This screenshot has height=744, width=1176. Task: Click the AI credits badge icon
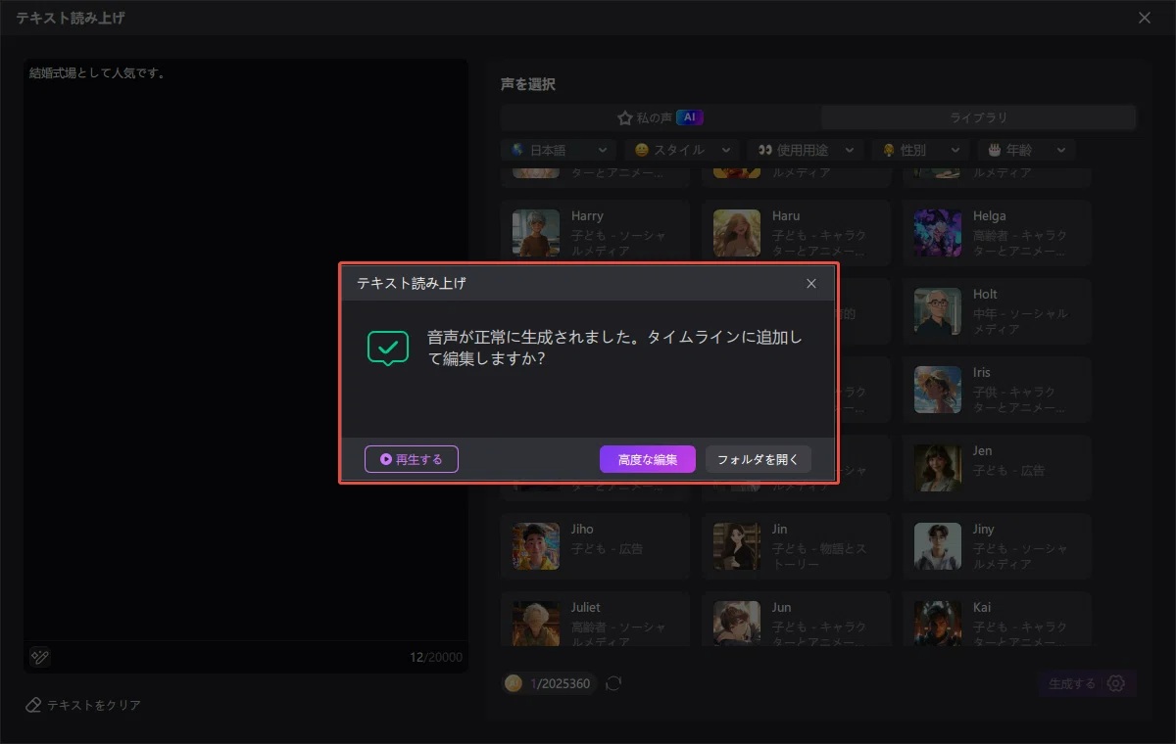pos(513,683)
